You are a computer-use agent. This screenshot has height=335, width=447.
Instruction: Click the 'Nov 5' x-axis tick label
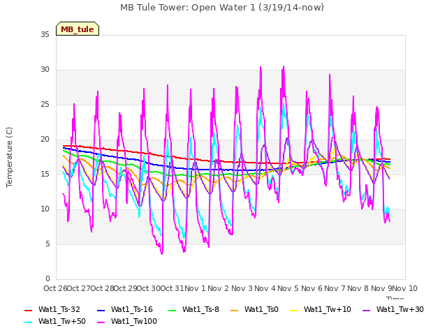click(x=288, y=288)
